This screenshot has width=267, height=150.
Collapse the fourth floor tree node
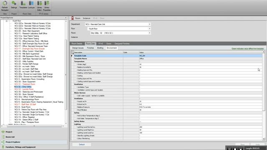[x=7, y=21]
